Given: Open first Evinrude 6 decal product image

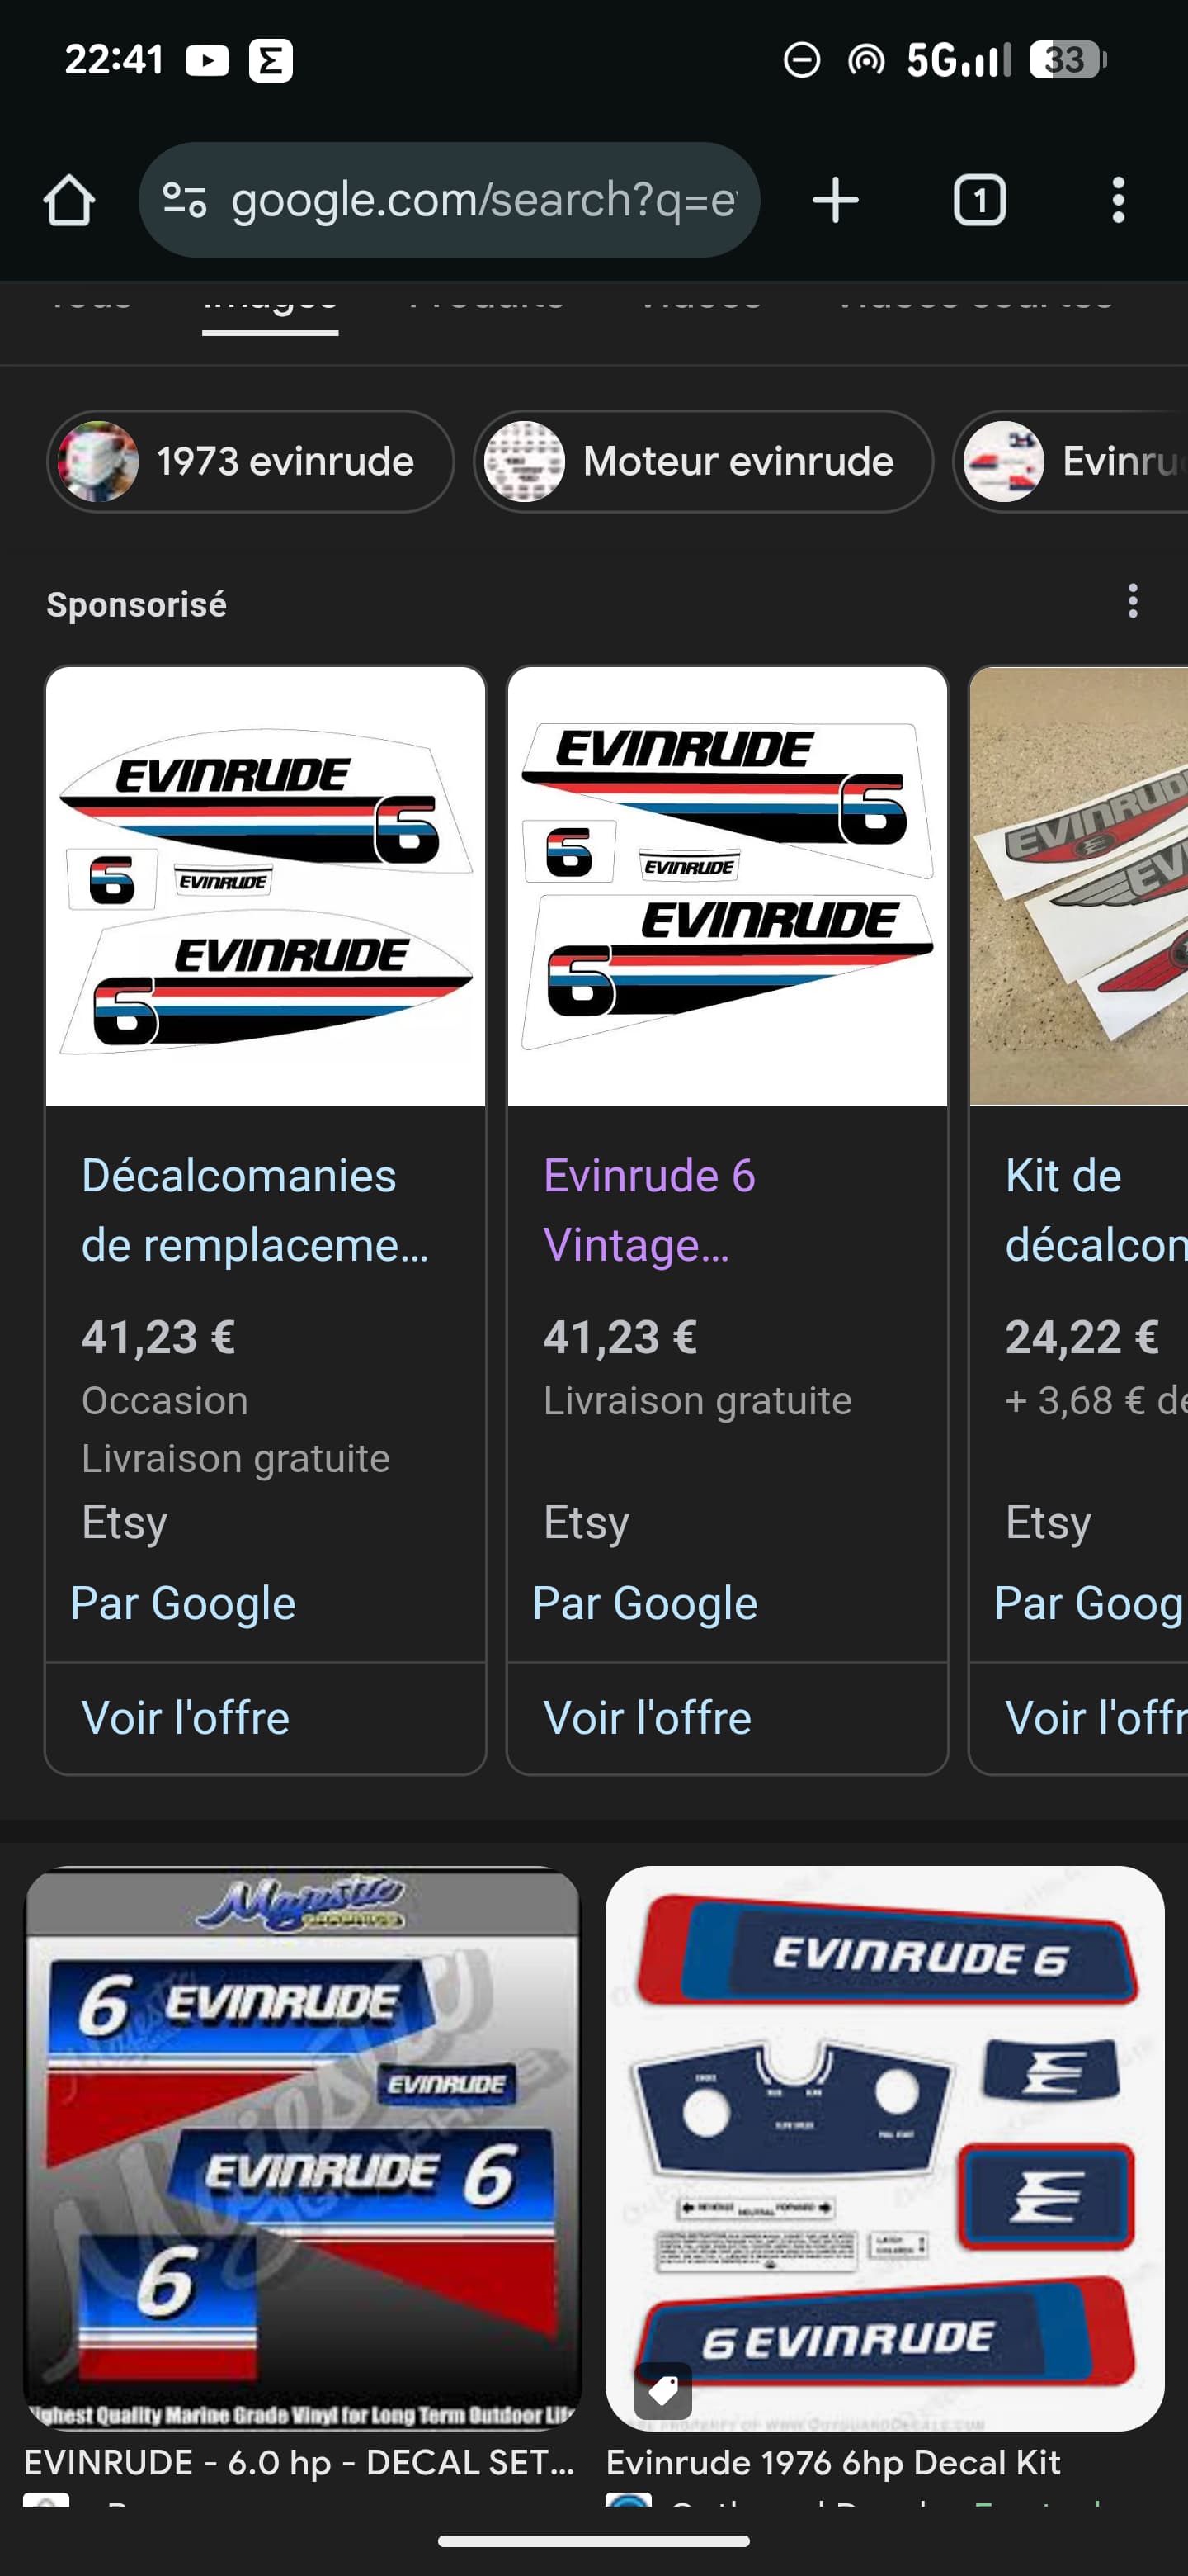Looking at the screenshot, I should (266, 886).
